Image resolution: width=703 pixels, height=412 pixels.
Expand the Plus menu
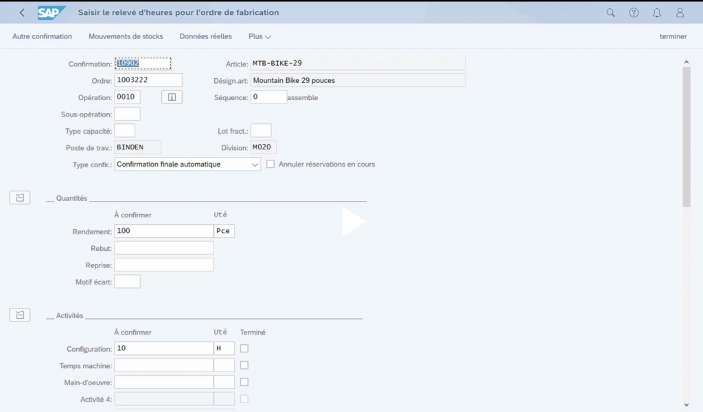tap(260, 36)
